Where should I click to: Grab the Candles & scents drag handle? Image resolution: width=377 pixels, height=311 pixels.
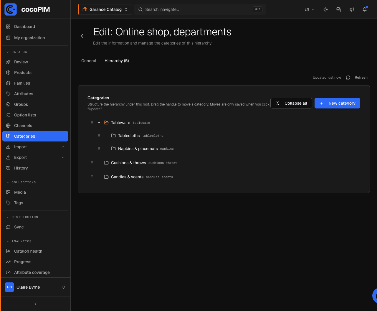92,177
